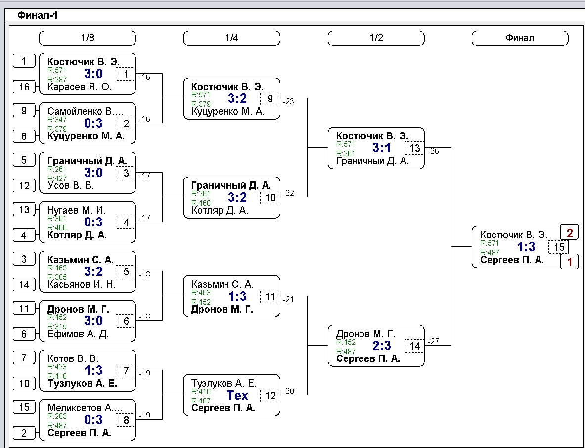Select the -22 loser bracket label
The width and height of the screenshot is (585, 448).
pyautogui.click(x=288, y=193)
